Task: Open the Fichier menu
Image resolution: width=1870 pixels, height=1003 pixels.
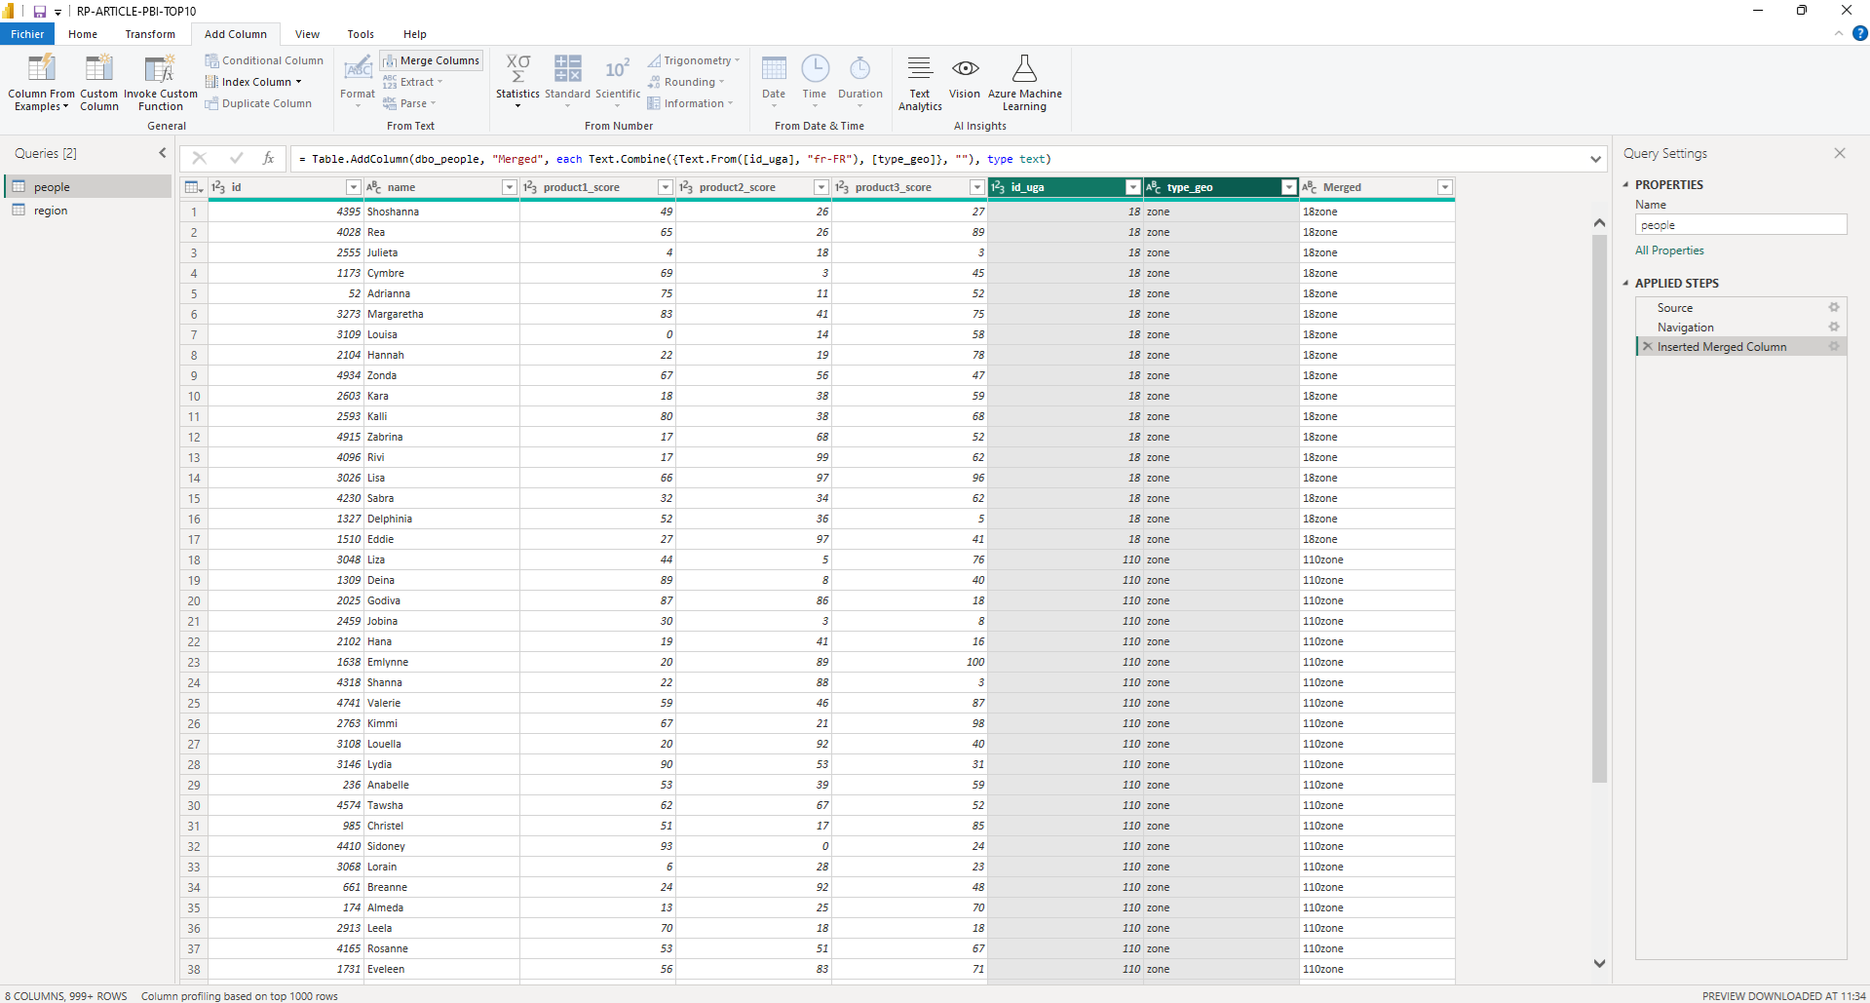Action: [27, 34]
